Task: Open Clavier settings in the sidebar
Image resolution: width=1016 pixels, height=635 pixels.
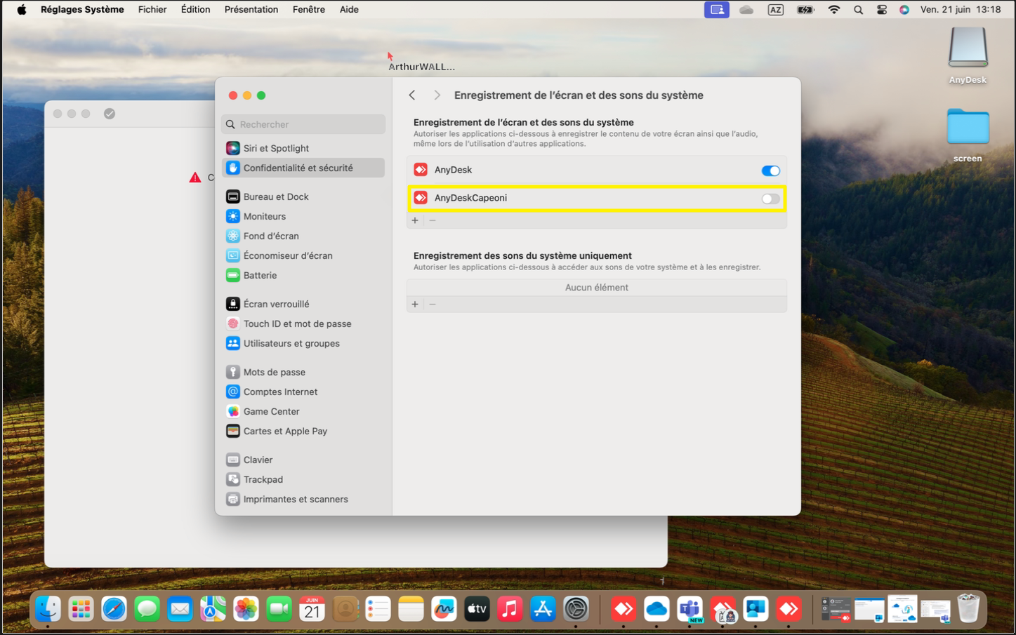Action: [303, 460]
